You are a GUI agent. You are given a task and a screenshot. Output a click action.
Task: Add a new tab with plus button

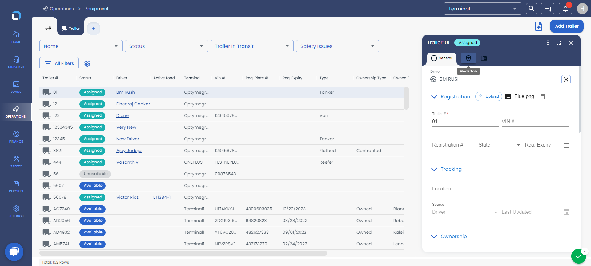tap(94, 29)
